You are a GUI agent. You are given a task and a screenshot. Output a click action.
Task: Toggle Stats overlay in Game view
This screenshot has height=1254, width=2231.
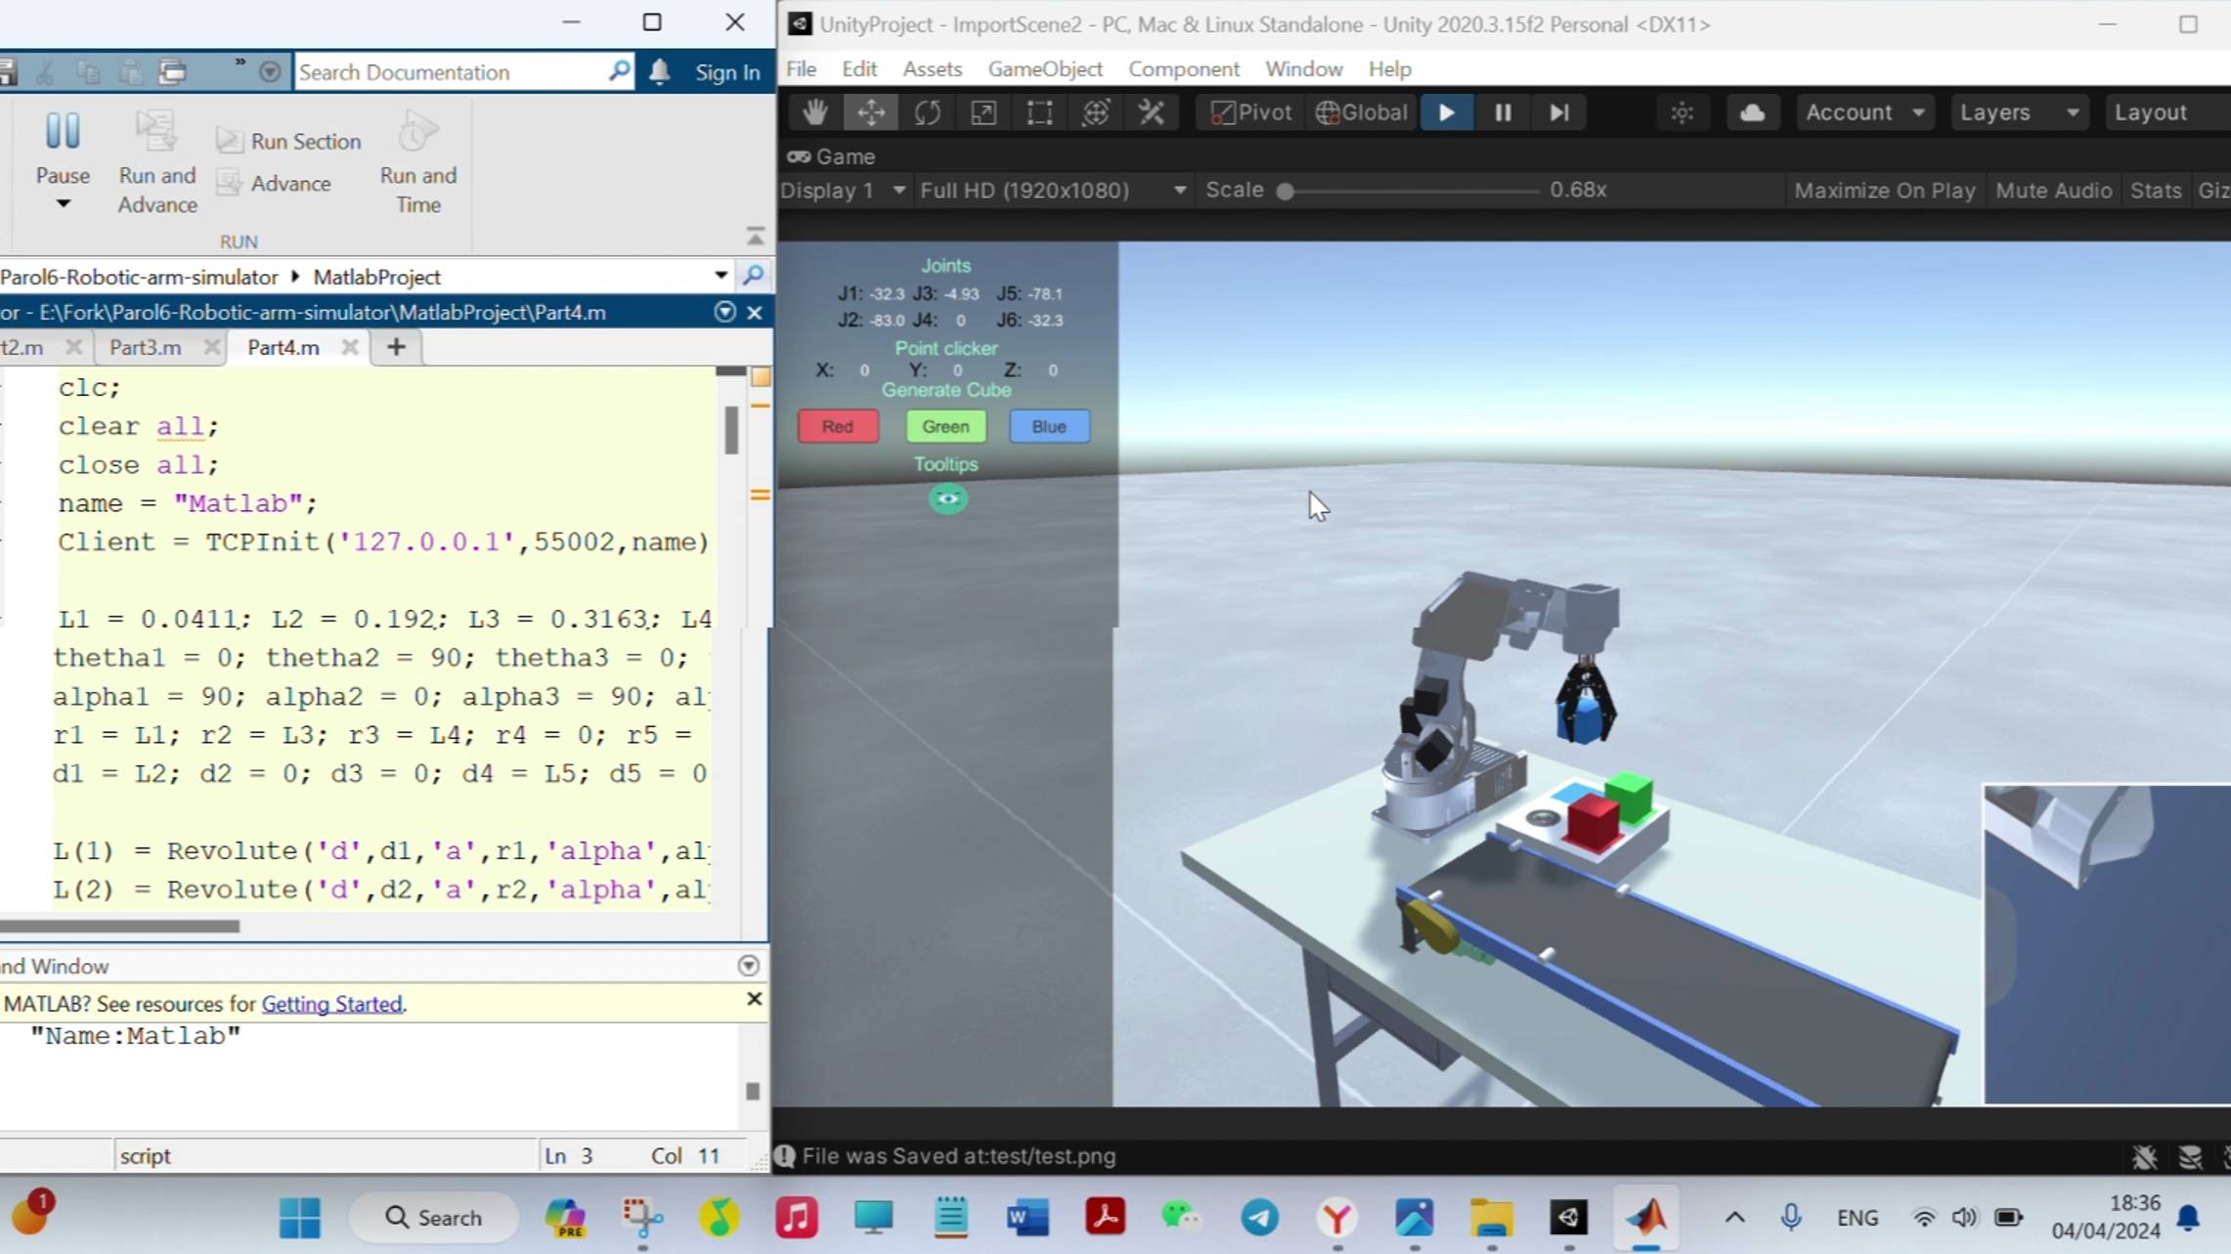(2156, 191)
